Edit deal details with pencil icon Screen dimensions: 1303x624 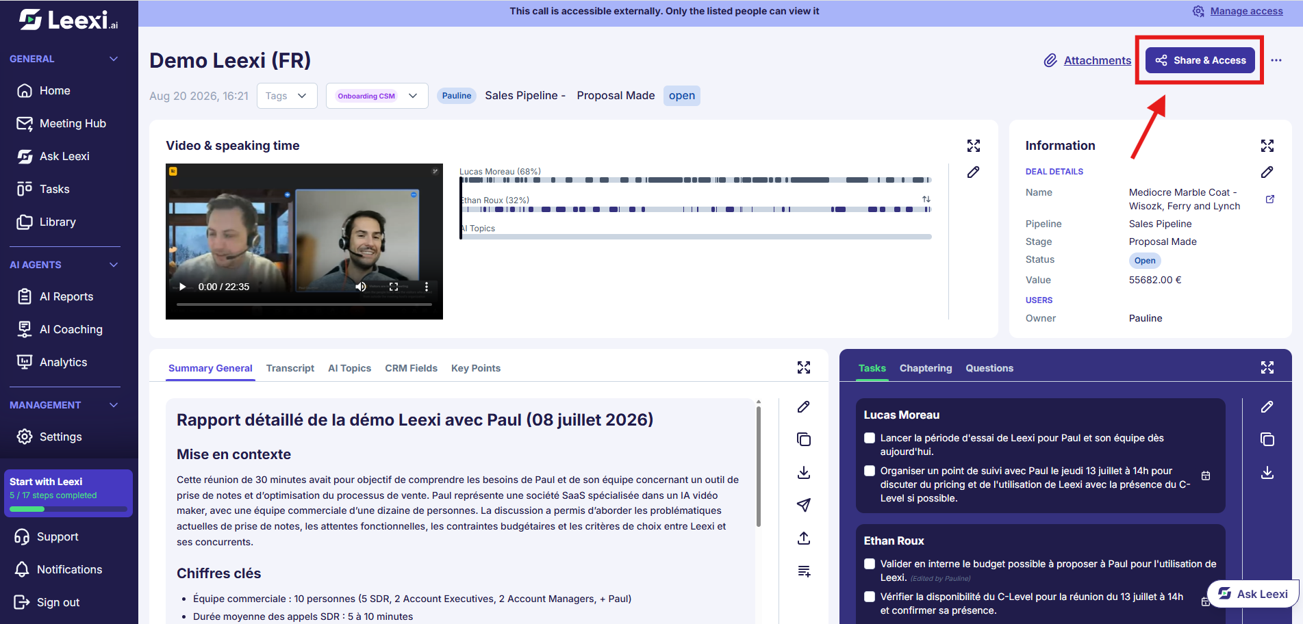point(1267,172)
